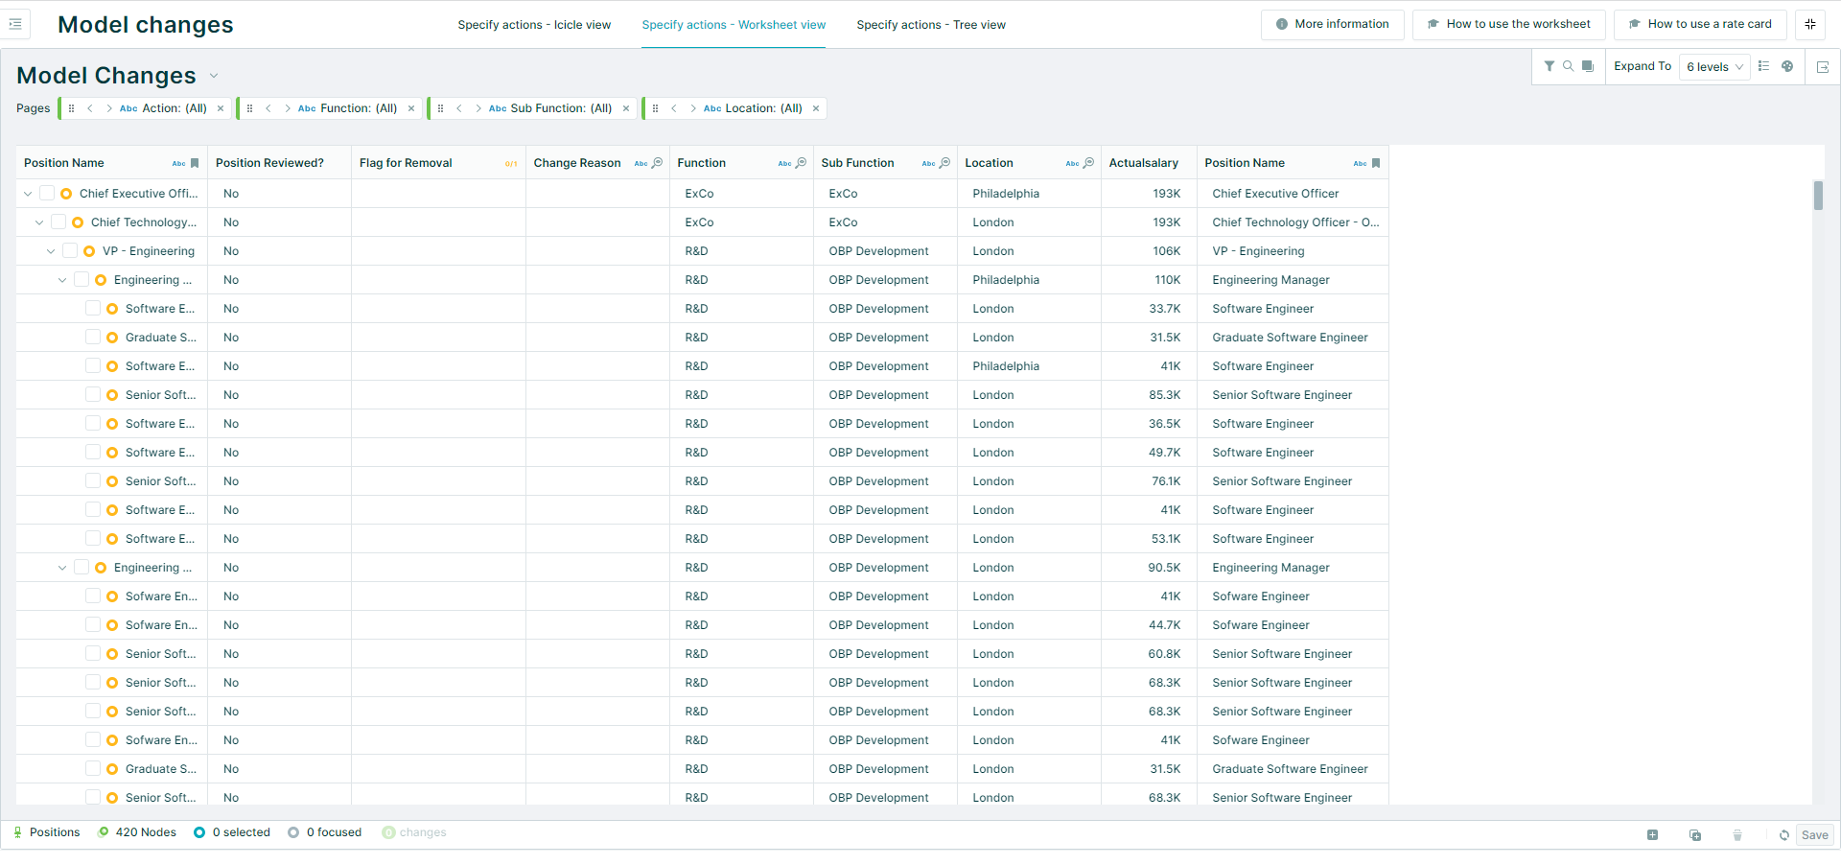Tick the checkbox for the first Engineering Manager row

(x=82, y=280)
